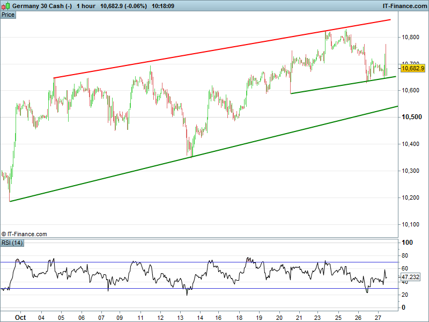Click the RSI axis label 0

(x=403, y=308)
